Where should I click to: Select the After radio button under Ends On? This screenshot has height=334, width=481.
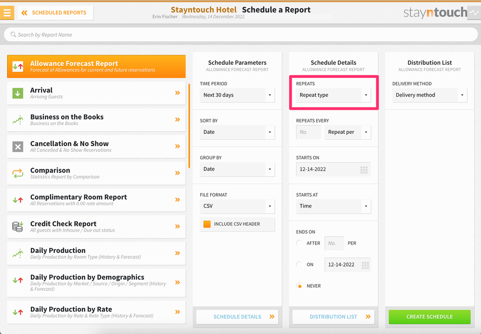300,243
